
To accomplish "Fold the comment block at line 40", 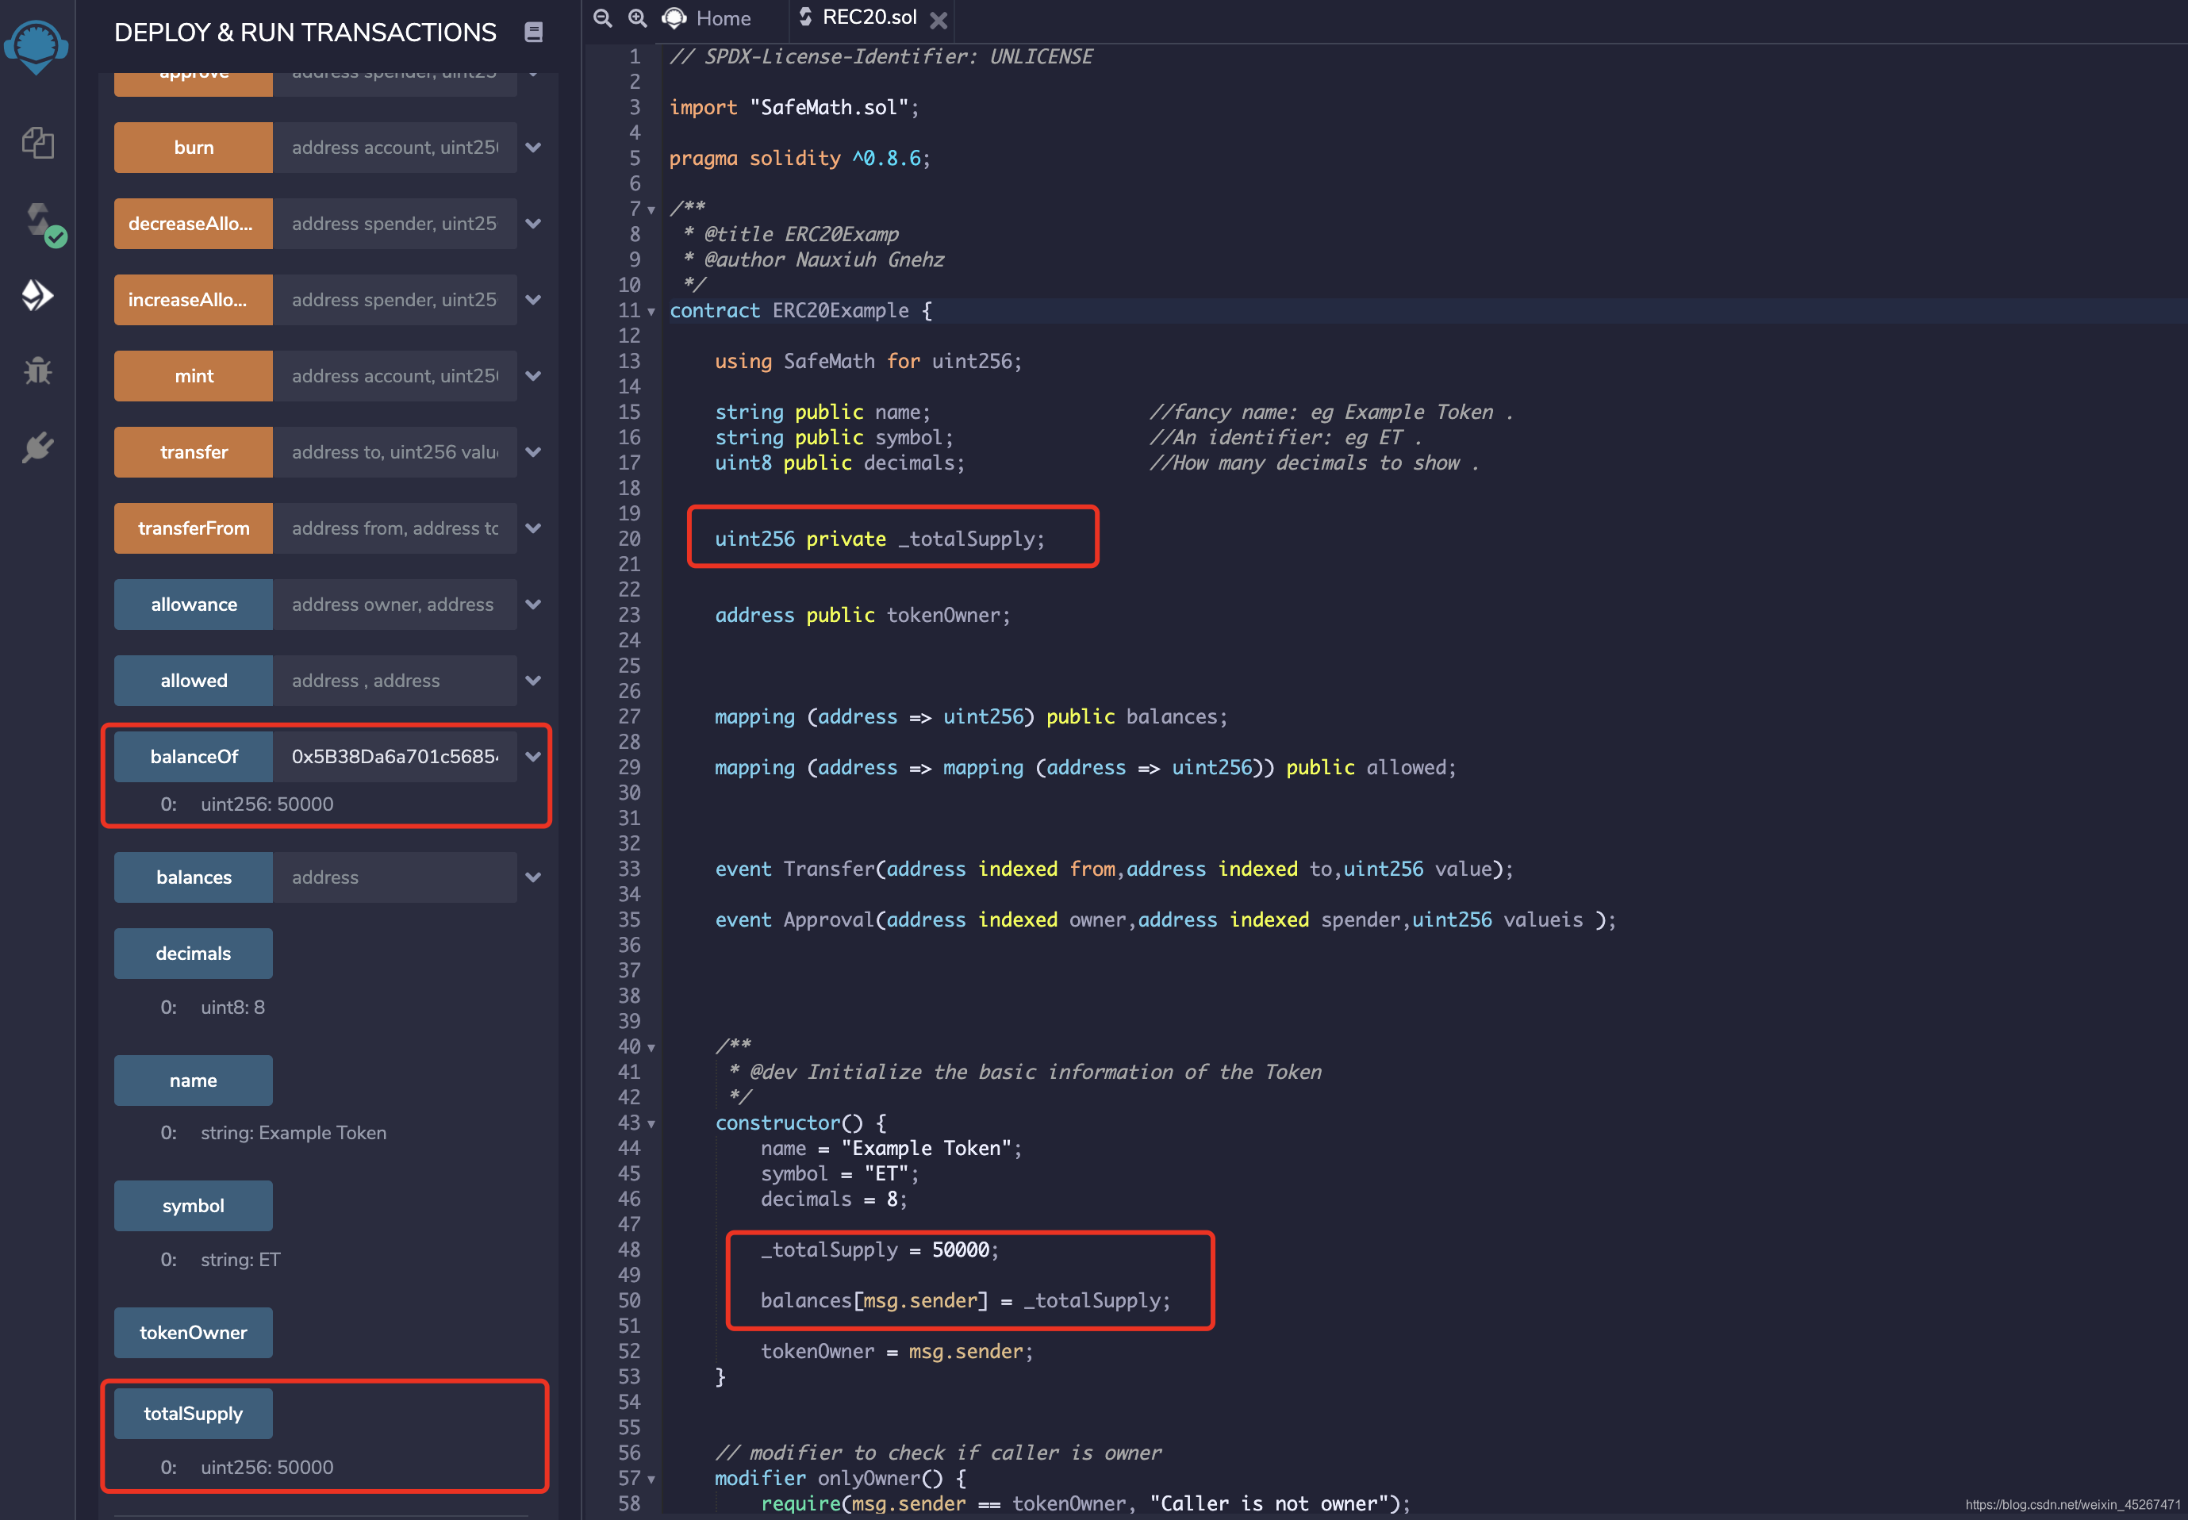I will (x=651, y=1048).
